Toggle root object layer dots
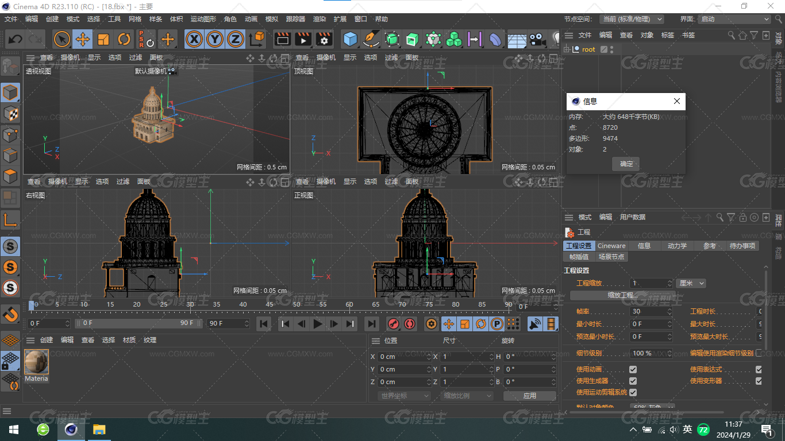This screenshot has width=785, height=441. [x=613, y=49]
